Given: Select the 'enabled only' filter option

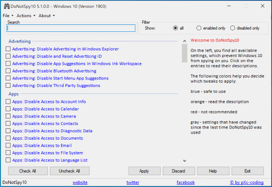Looking at the screenshot, I should pos(199,28).
